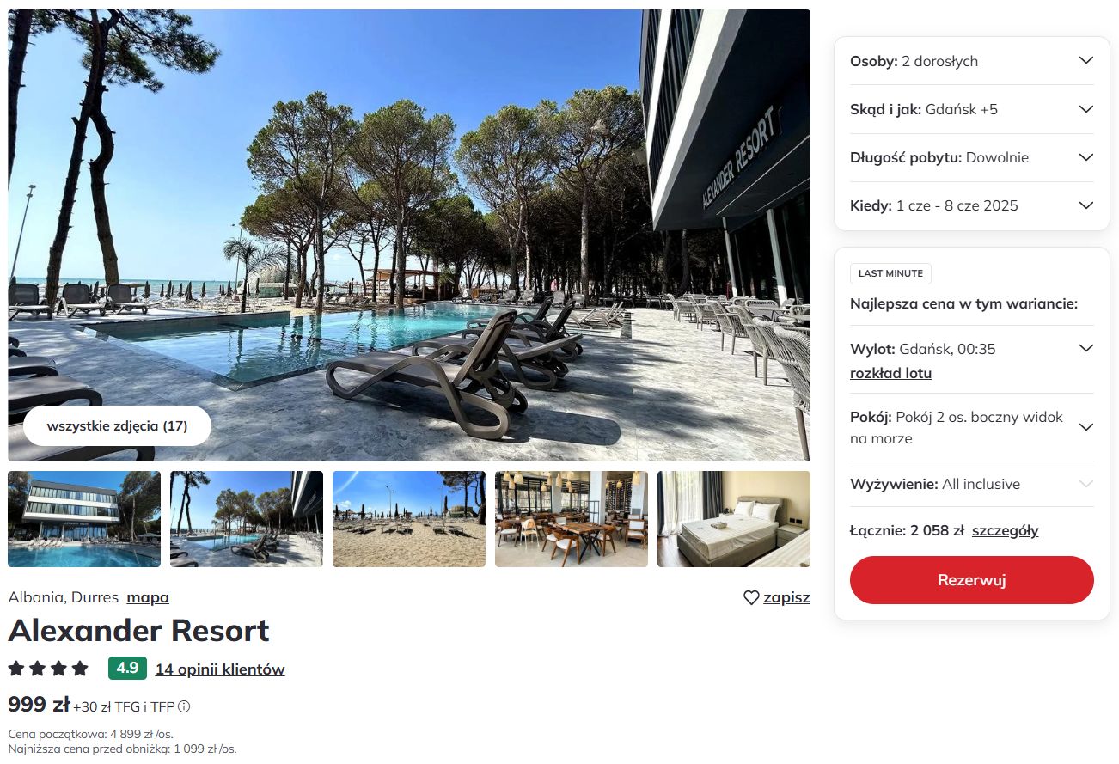The image size is (1119, 764).
Task: Click the green 4.9 rating badge
Action: tap(127, 669)
